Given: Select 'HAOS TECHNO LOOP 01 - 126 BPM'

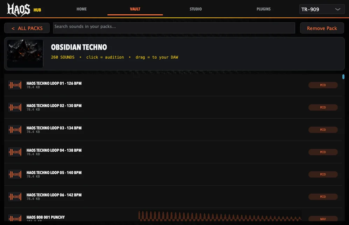Looking at the screenshot, I should tap(54, 83).
